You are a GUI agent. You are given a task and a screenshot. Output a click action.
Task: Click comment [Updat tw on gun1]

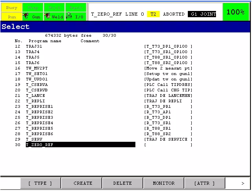[x=168, y=79]
